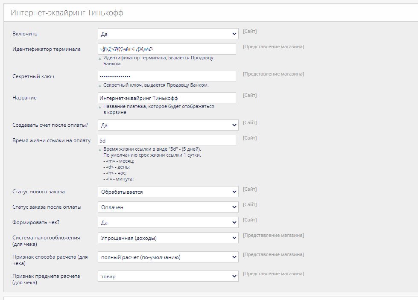
Task: Click the Идентификатор терминала input field
Action: coord(167,49)
